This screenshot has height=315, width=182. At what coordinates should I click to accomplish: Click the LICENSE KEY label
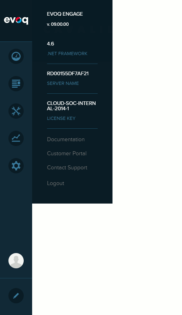pos(61,118)
